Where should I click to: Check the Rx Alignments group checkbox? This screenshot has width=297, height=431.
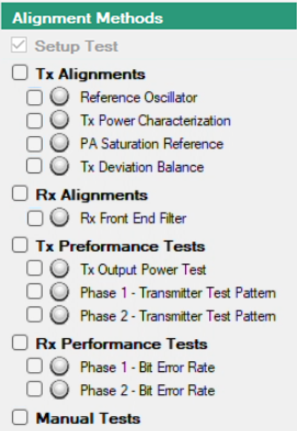coord(20,193)
